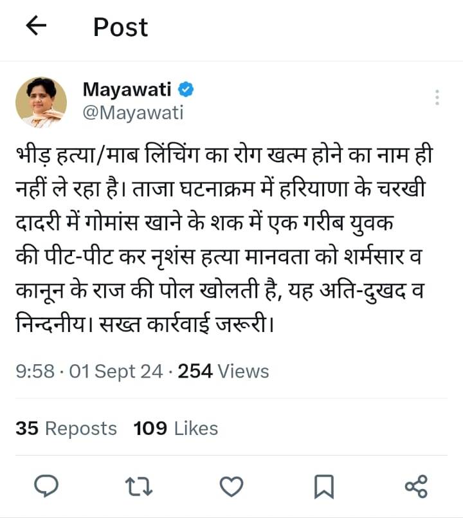Click the 254 Views count
This screenshot has height=518, width=463.
(x=223, y=371)
